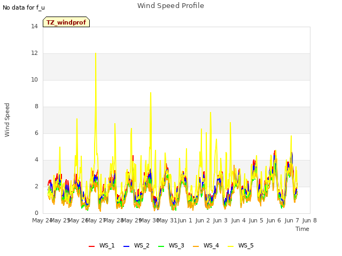Click the Wind Speed Profile title

point(170,6)
